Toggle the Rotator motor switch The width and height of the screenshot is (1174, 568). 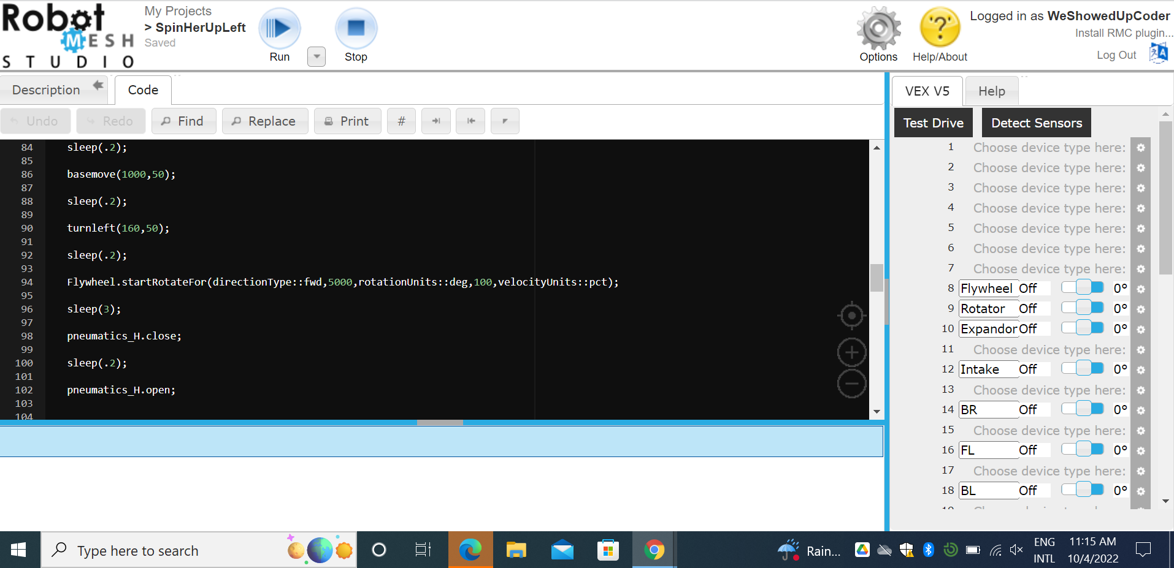coord(1083,308)
